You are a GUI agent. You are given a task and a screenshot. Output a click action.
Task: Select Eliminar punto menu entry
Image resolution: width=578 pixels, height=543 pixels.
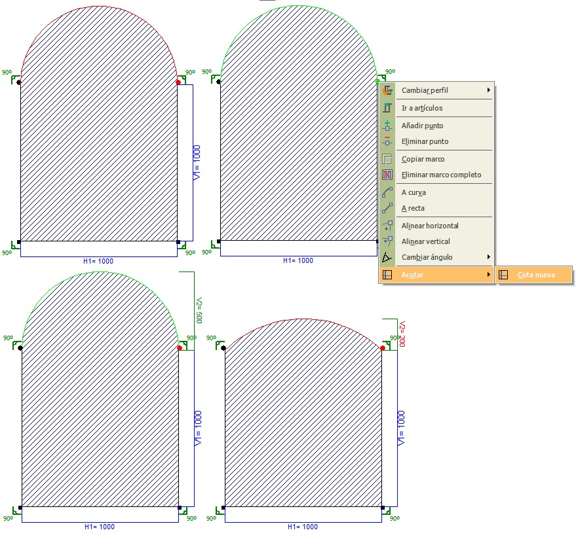tap(436, 141)
